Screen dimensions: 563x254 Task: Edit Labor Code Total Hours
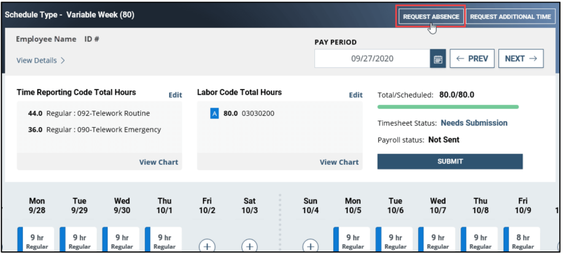[356, 95]
